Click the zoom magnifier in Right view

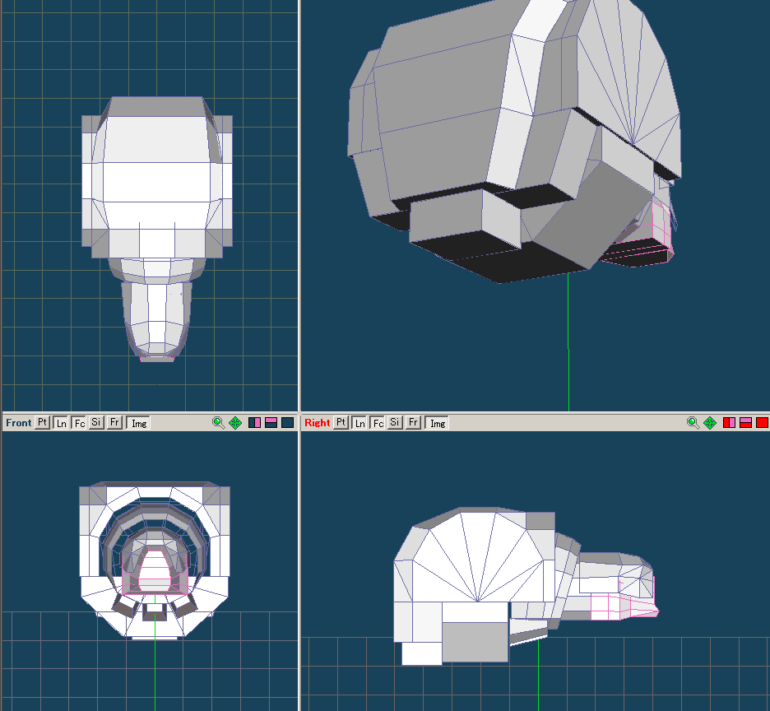click(693, 423)
